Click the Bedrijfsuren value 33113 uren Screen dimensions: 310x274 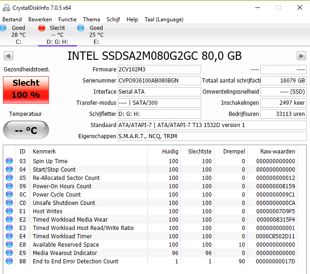click(284, 114)
